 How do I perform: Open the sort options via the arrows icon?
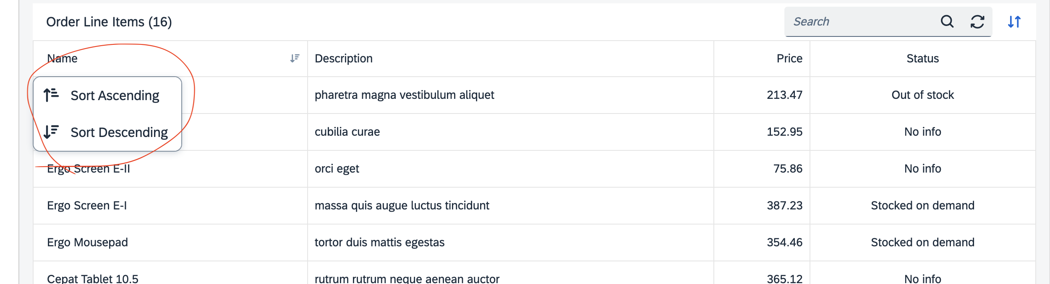click(x=1015, y=22)
